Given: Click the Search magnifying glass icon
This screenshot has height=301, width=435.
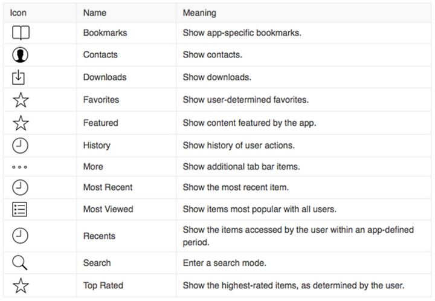Looking at the screenshot, I should pyautogui.click(x=20, y=263).
